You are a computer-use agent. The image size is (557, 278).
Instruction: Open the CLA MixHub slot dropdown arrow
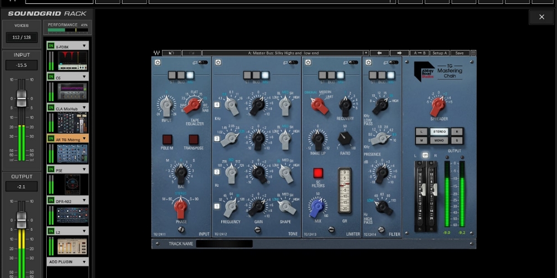[84, 108]
